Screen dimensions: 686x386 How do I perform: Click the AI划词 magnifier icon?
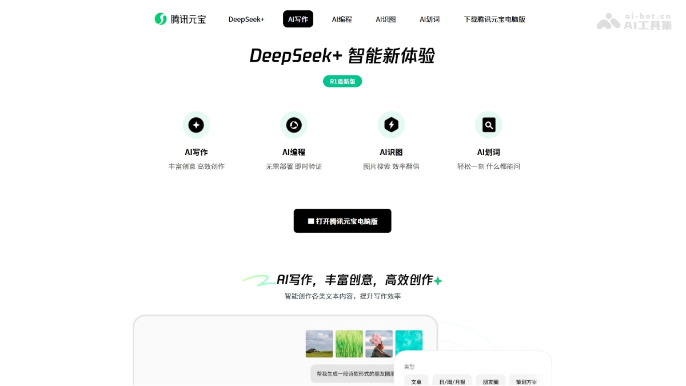pyautogui.click(x=489, y=125)
